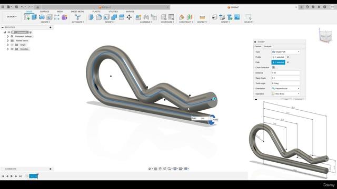
Task: Click the Profile 1 selected button
Action: pos(279,57)
